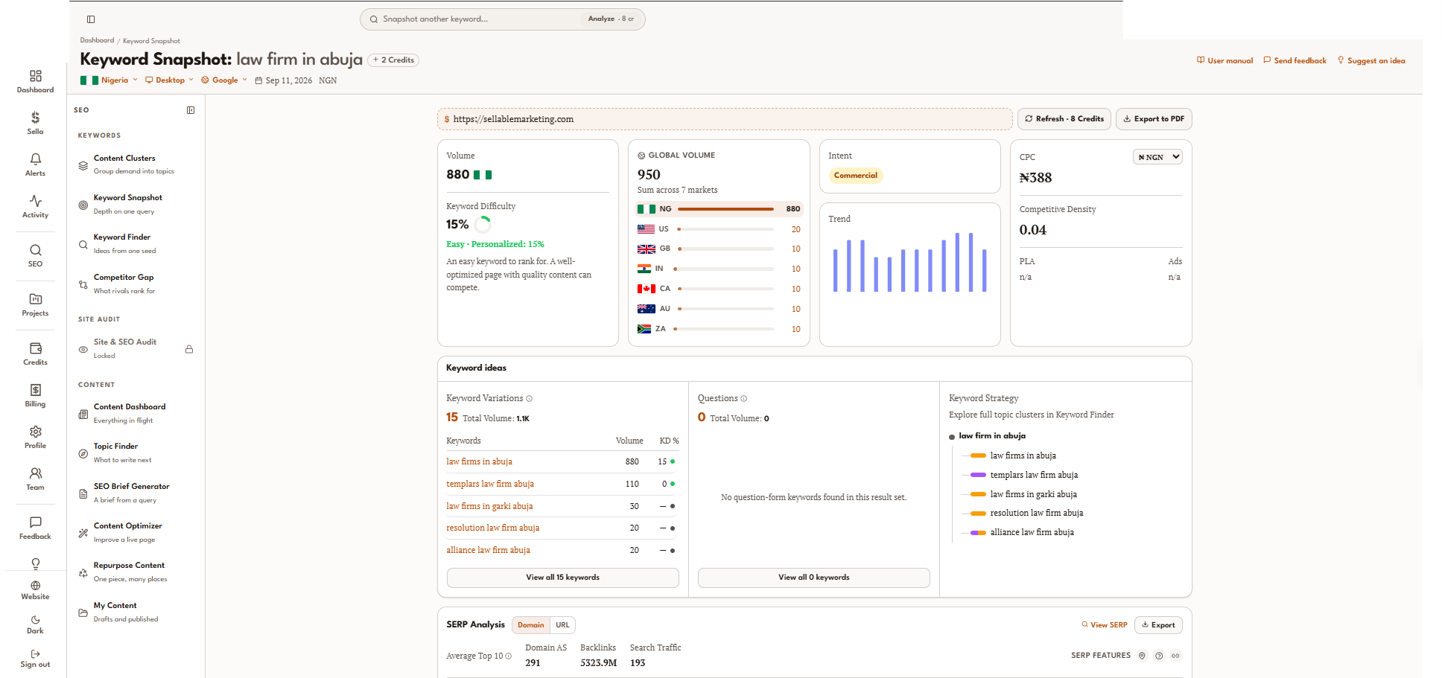Open the Team icon
This screenshot has width=1442, height=678.
click(35, 473)
